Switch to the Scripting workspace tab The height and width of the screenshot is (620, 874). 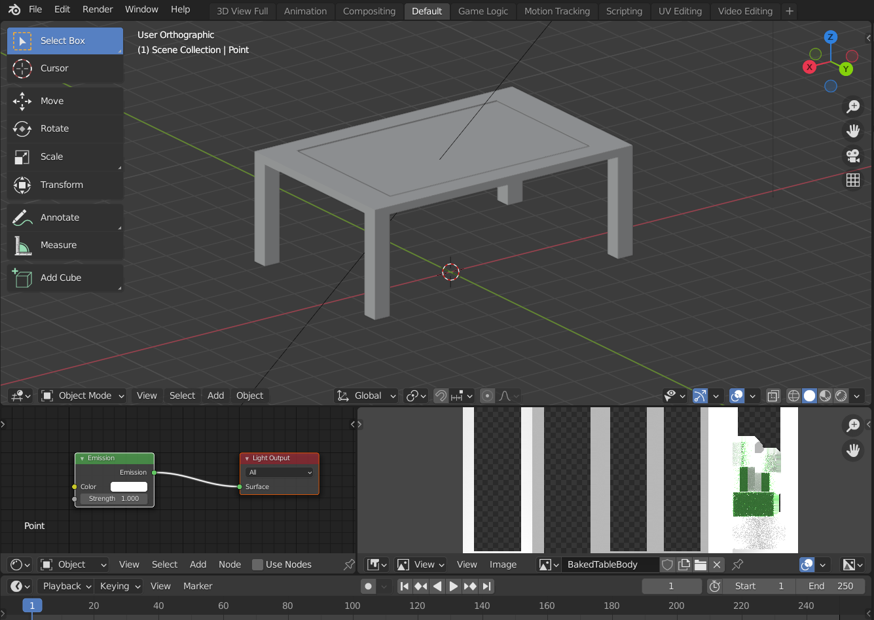click(624, 11)
